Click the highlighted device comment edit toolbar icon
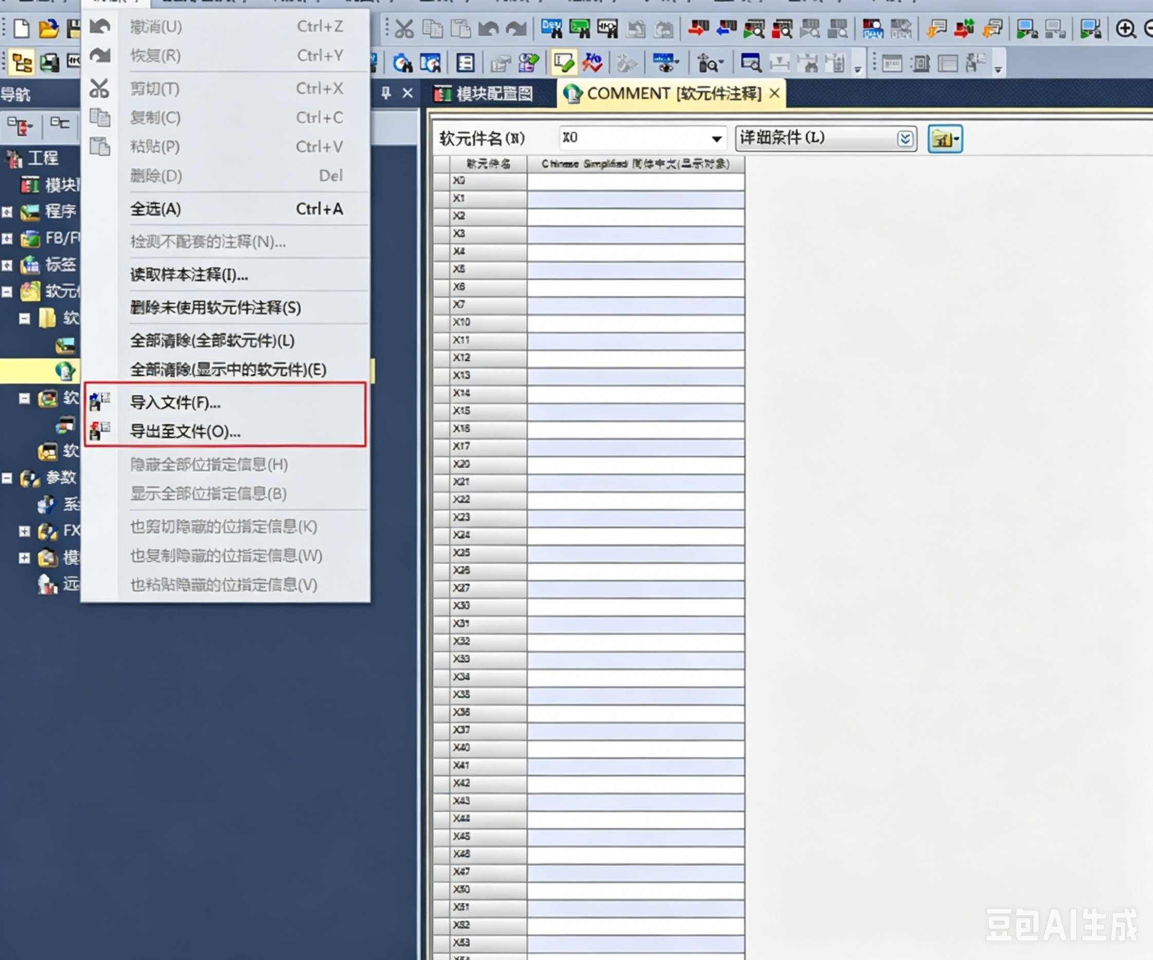Screen dimensions: 1153x960 [x=564, y=63]
